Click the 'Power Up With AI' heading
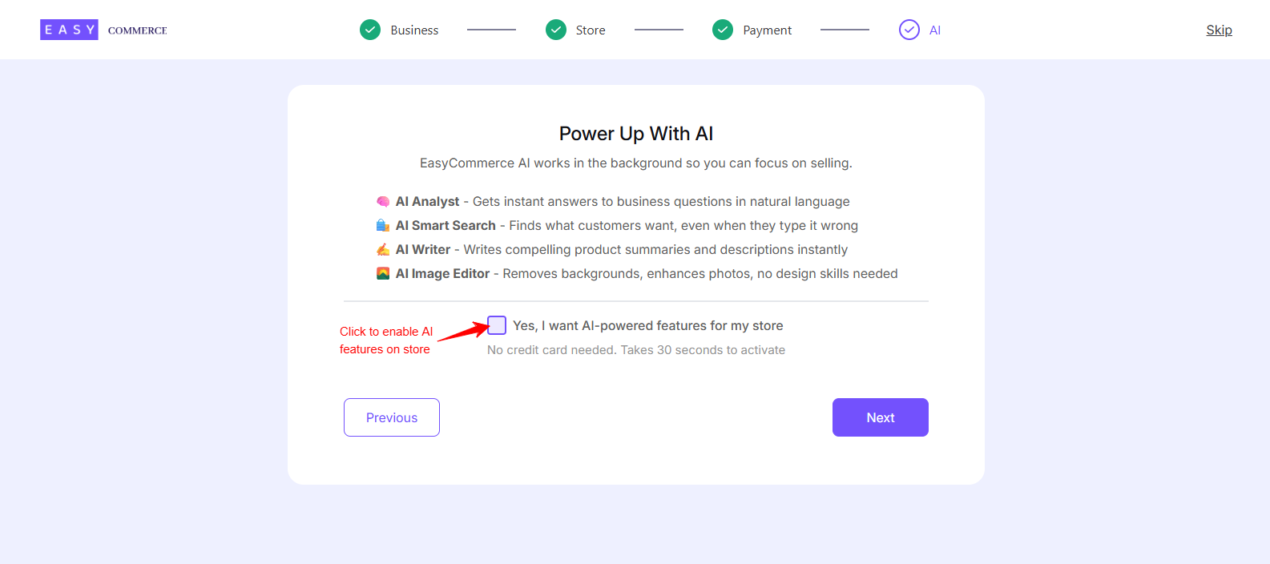Screen dimensions: 1270x564 coord(636,134)
